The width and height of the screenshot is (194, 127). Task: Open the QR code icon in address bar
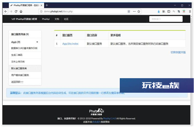point(129,11)
